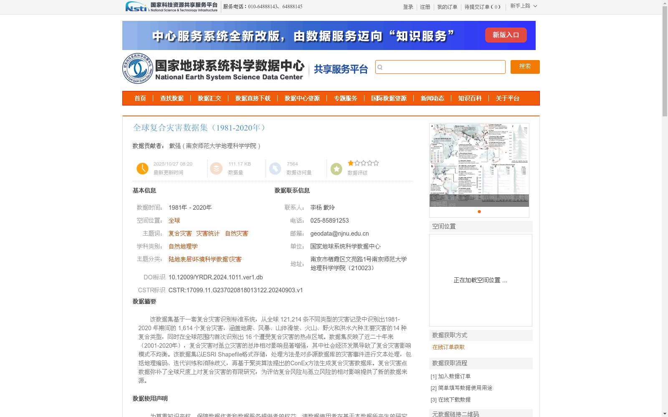Click the 空间位置 panel header

(481, 226)
